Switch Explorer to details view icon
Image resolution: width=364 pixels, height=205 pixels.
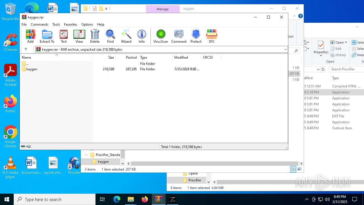pos(293,169)
